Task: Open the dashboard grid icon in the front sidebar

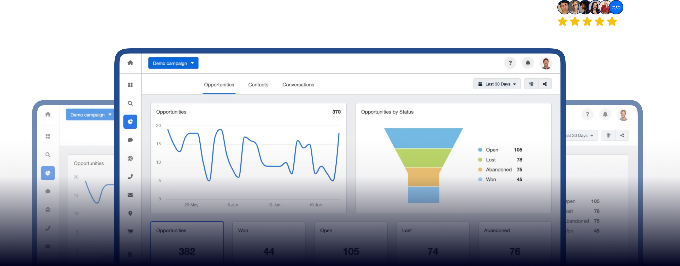Action: (x=130, y=85)
